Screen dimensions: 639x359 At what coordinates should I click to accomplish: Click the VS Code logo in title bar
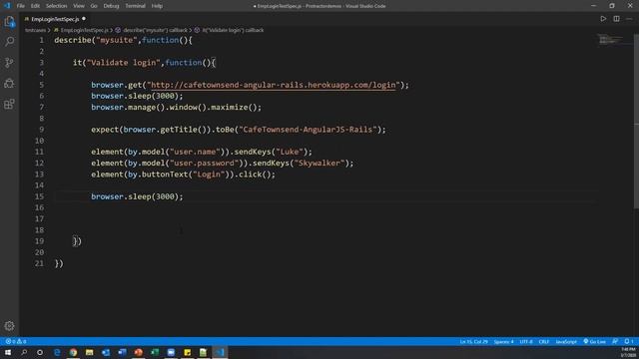pos(7,6)
